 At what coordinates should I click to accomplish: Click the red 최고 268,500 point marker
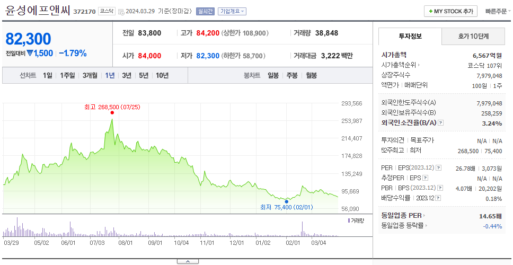112,112
